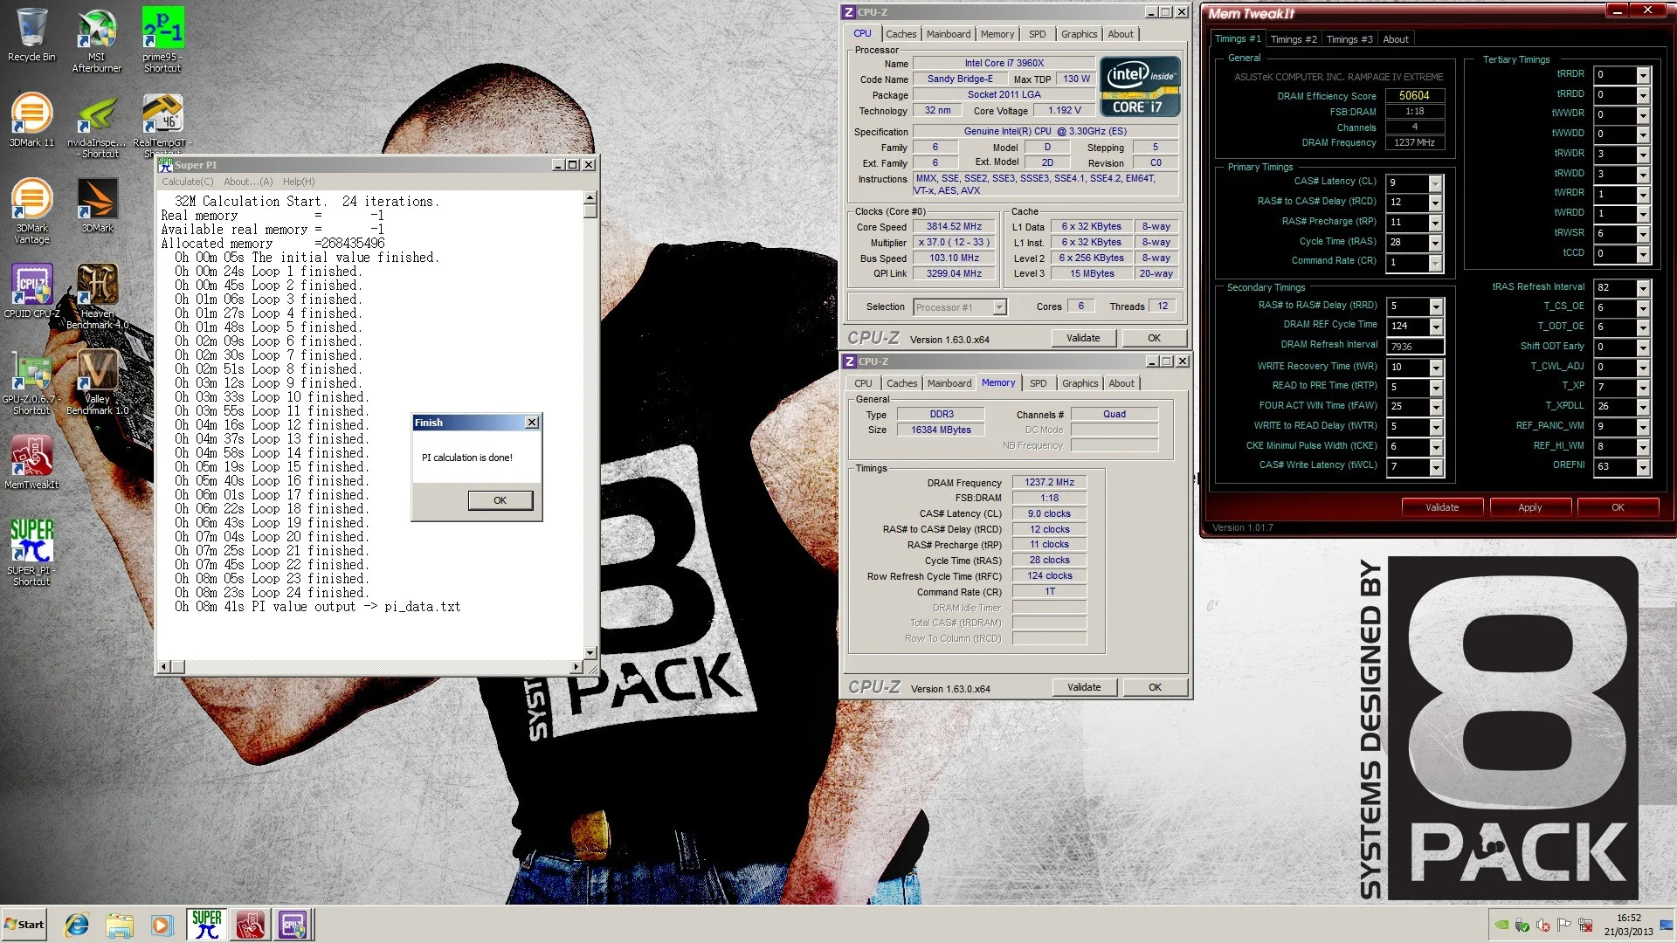1677x943 pixels.
Task: Click Apply button in MemTweakIt
Action: [x=1530, y=507]
